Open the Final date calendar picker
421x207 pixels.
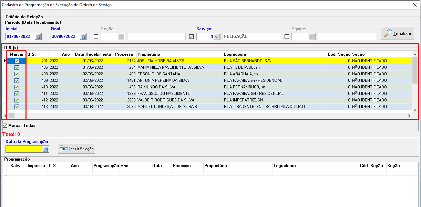[x=83, y=36]
